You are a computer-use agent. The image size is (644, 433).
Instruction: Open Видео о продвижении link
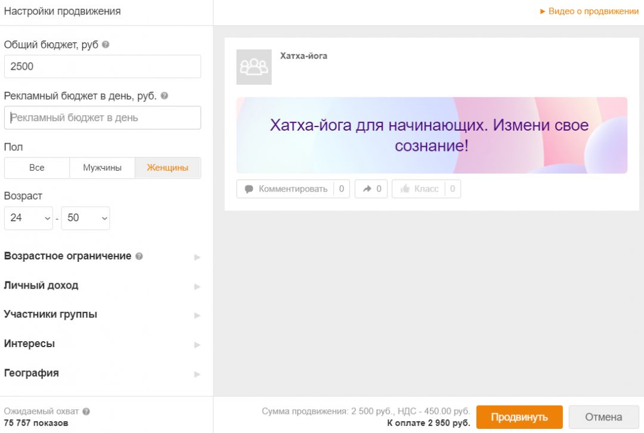pos(593,11)
